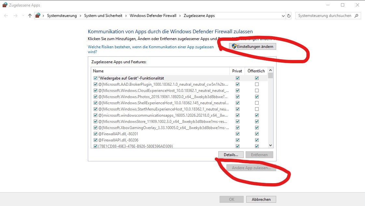Select the Microsoft.Windows.Photos list row
This screenshot has height=206, width=365.
pos(179,97)
